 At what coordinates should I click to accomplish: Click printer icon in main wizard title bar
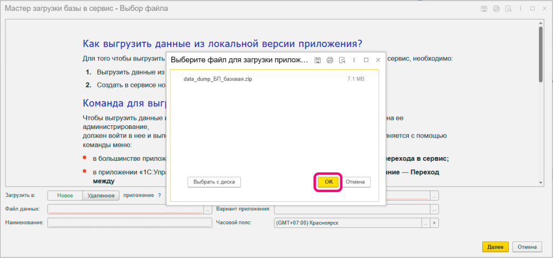click(x=496, y=9)
